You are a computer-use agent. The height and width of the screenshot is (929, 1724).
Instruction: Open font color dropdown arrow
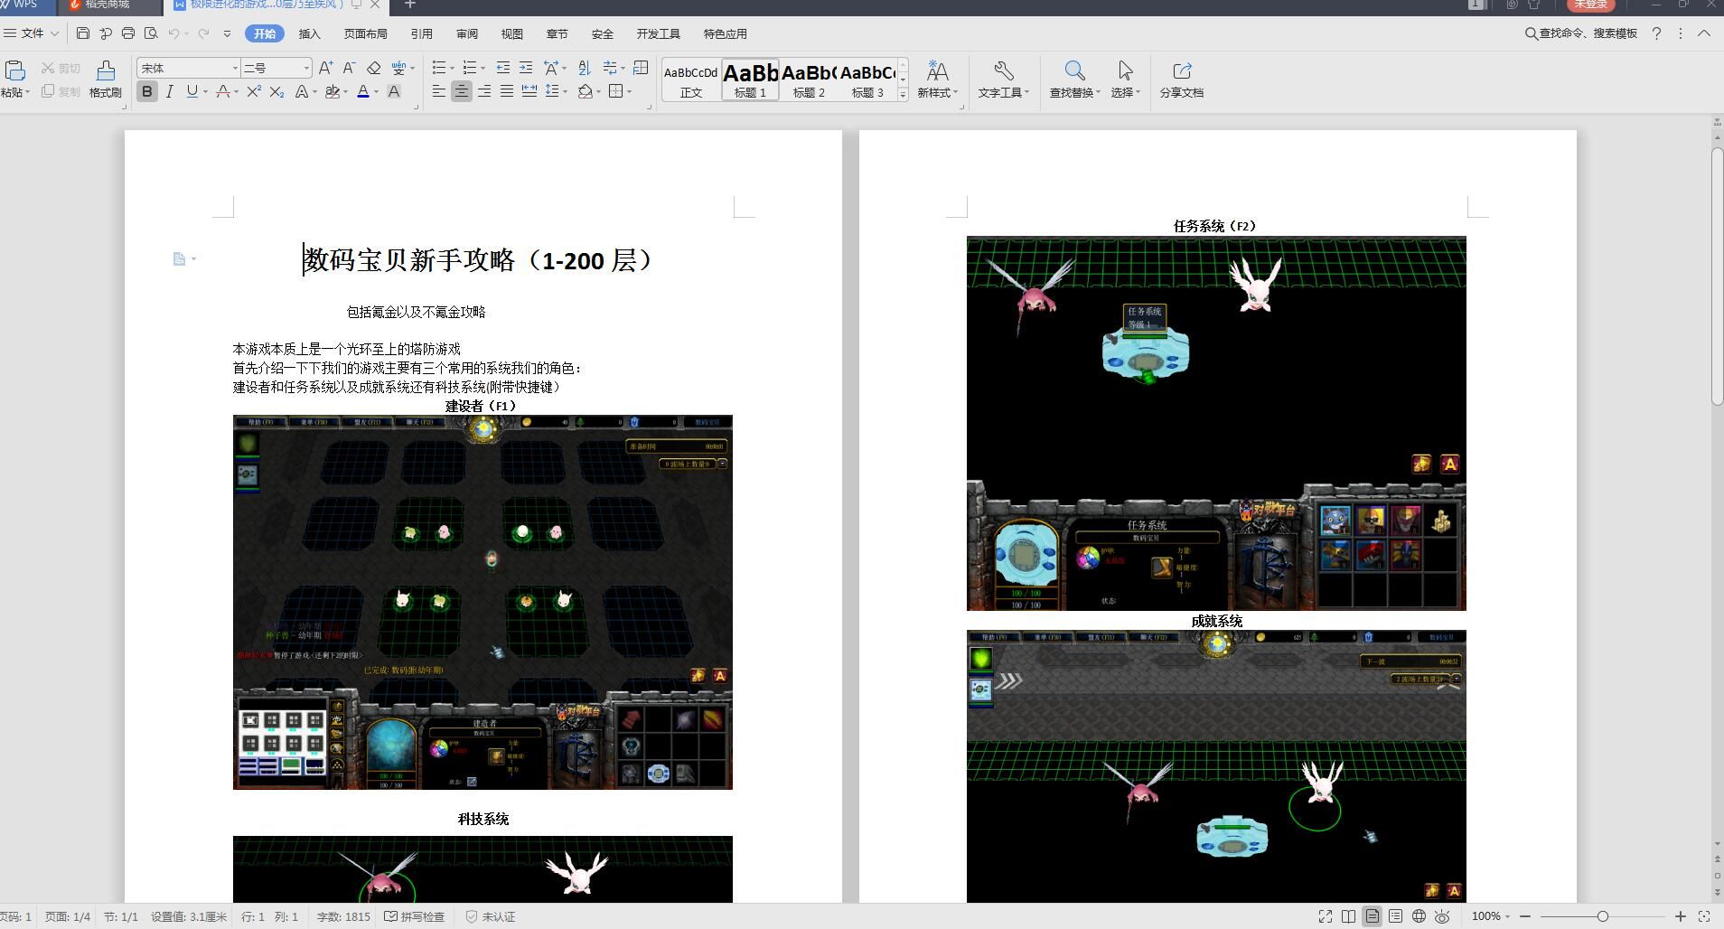coord(376,91)
